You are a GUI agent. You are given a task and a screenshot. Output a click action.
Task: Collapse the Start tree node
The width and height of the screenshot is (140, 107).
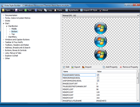point(3,23)
